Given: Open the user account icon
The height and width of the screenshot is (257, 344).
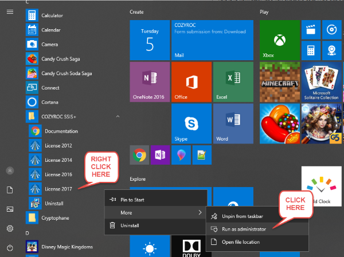Looking at the screenshot, I should click(x=10, y=170).
